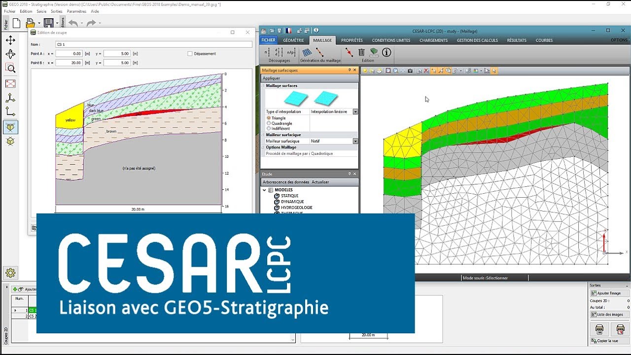631x355 pixels.
Task: Select the rotate view tool in GEO5
Action: click(10, 54)
